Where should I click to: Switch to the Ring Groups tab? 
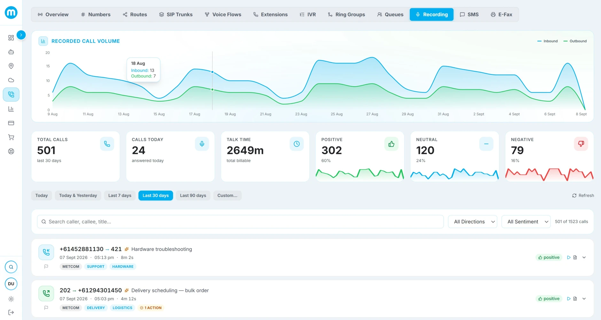[x=347, y=14]
